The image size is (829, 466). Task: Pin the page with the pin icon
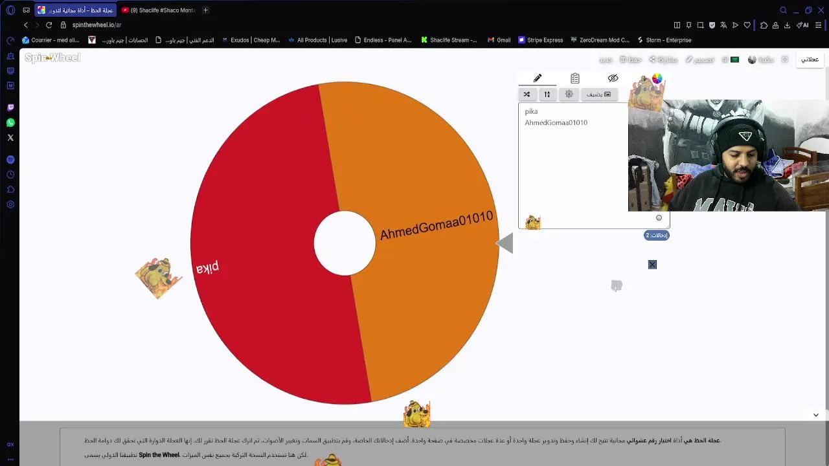[x=688, y=25]
